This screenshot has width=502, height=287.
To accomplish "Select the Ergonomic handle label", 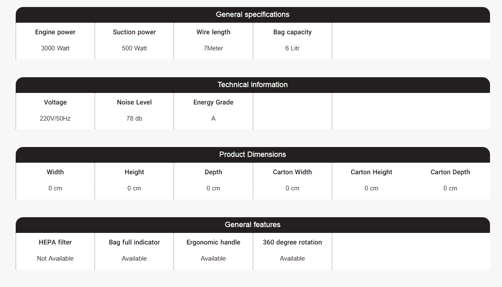I will pyautogui.click(x=213, y=242).
